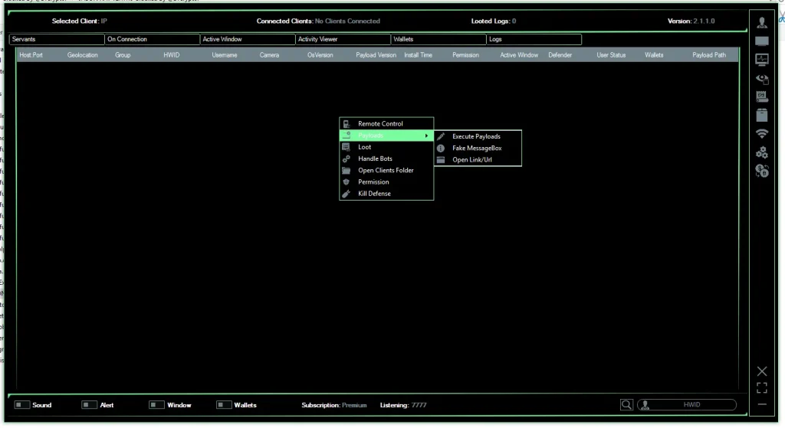Click the fullscreen expand icon at bottom right
Viewport: 785px width, 428px height.
tap(761, 387)
